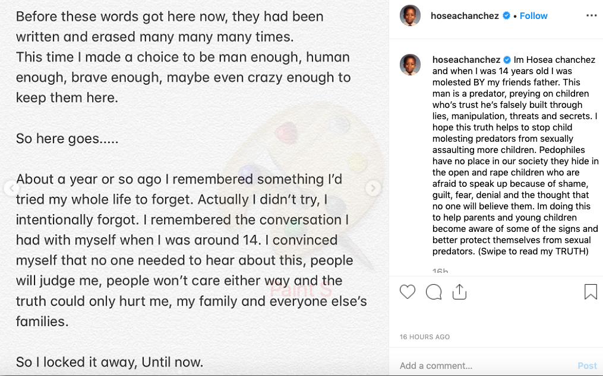Open the caption hoseachanchez username link
Image resolution: width=603 pixels, height=376 pixels.
(466, 59)
